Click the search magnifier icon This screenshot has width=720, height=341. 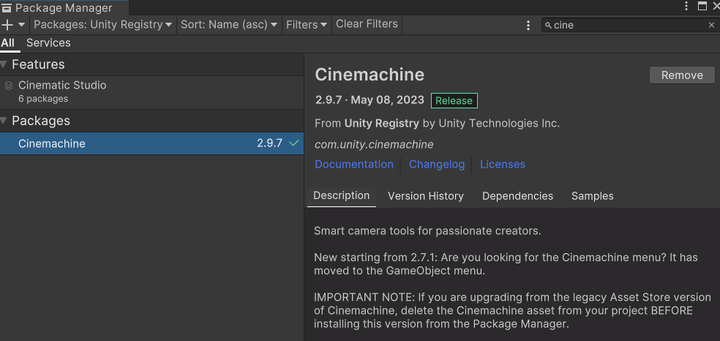(547, 25)
